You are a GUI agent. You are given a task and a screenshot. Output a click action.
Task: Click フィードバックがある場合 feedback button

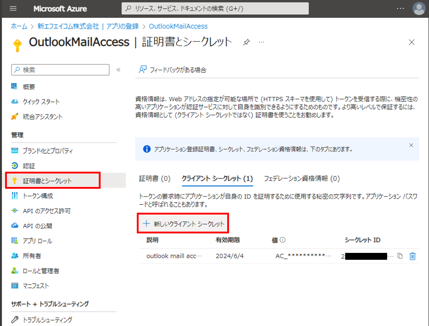172,70
